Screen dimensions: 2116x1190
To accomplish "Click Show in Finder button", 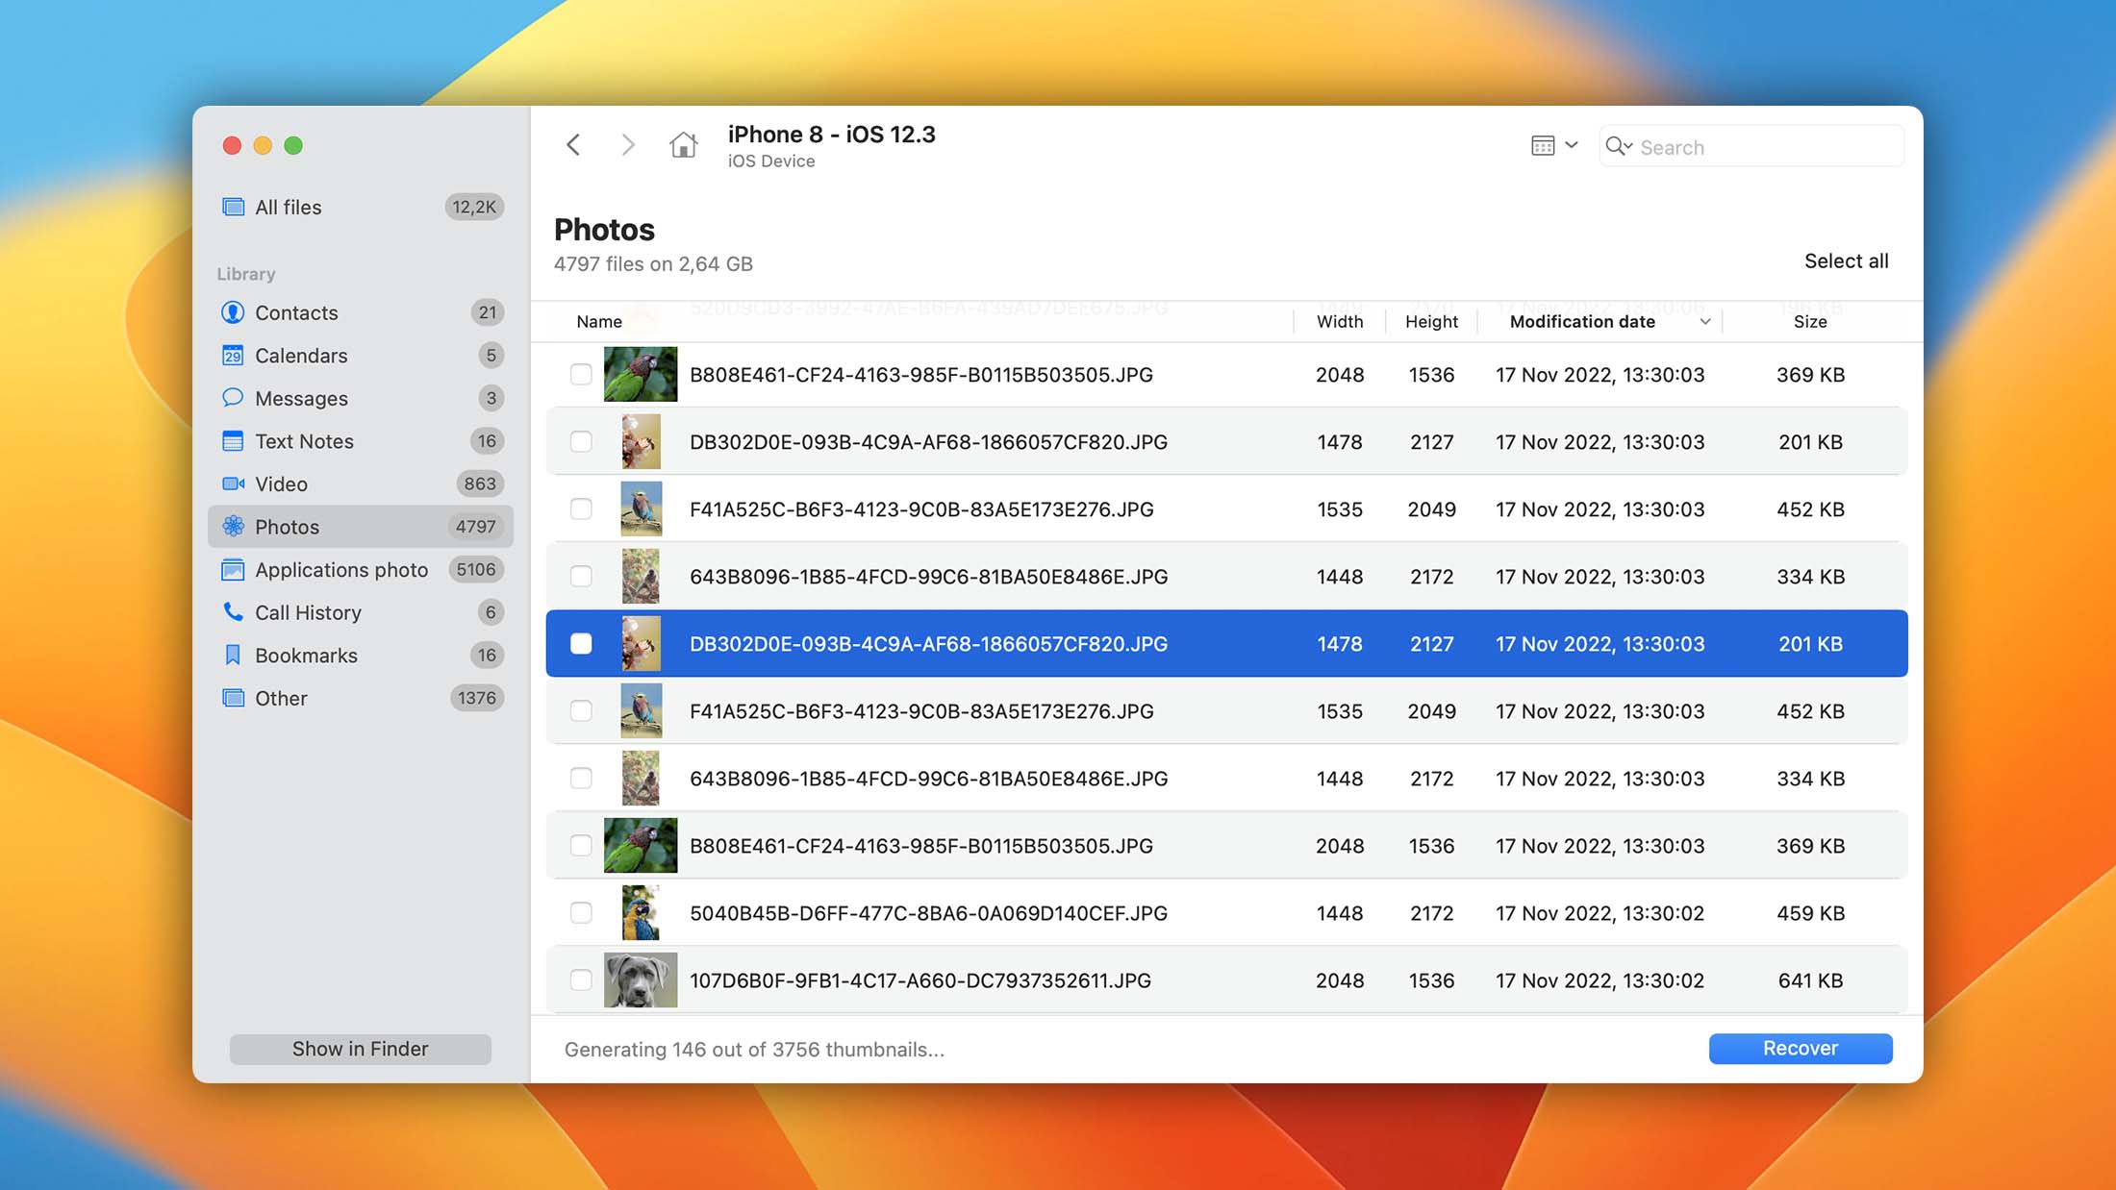I will (x=361, y=1049).
